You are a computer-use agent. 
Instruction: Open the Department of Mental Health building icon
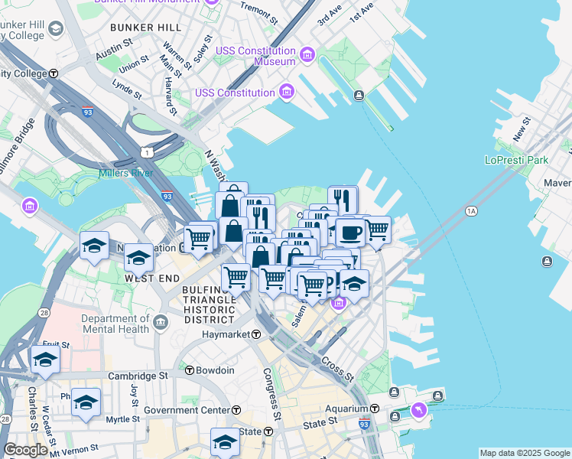pyautogui.click(x=161, y=322)
